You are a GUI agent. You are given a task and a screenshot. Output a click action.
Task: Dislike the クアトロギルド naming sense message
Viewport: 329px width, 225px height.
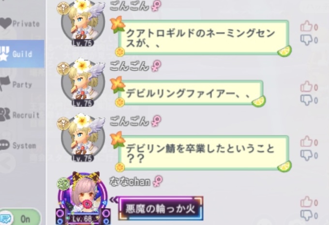point(306,40)
